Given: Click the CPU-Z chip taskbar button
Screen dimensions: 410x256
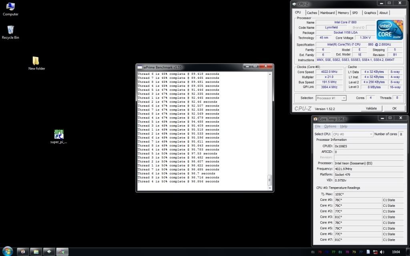Looking at the screenshot, I should (x=49, y=252).
